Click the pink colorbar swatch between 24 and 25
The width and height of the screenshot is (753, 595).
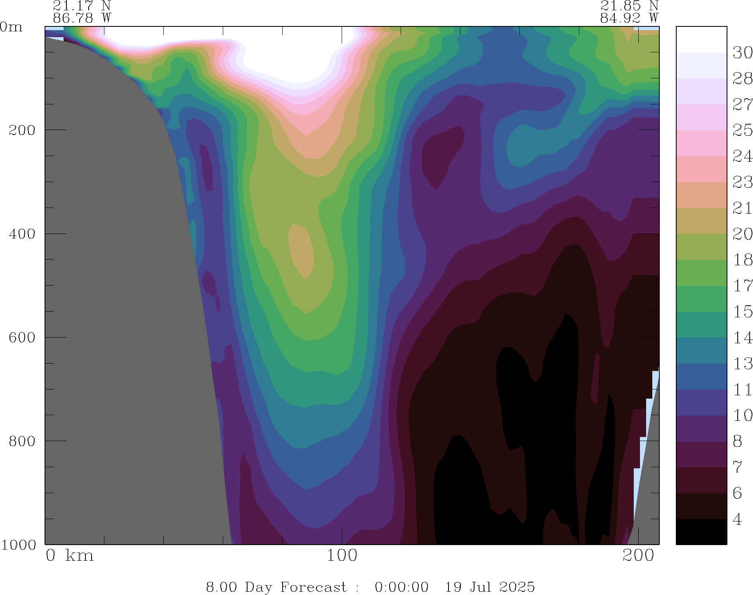701,143
